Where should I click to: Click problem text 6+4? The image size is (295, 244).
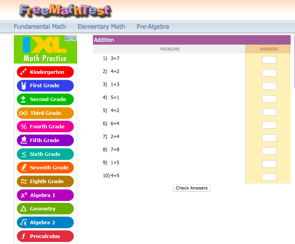pyautogui.click(x=115, y=124)
